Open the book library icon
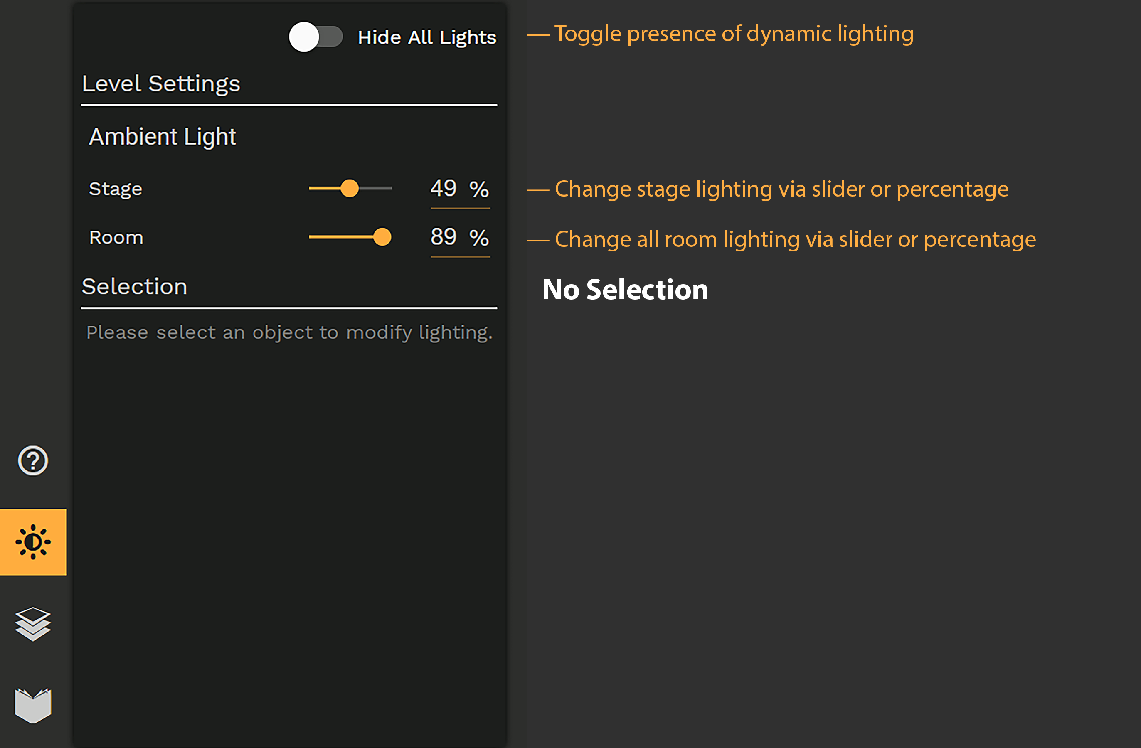The image size is (1141, 748). [x=32, y=705]
